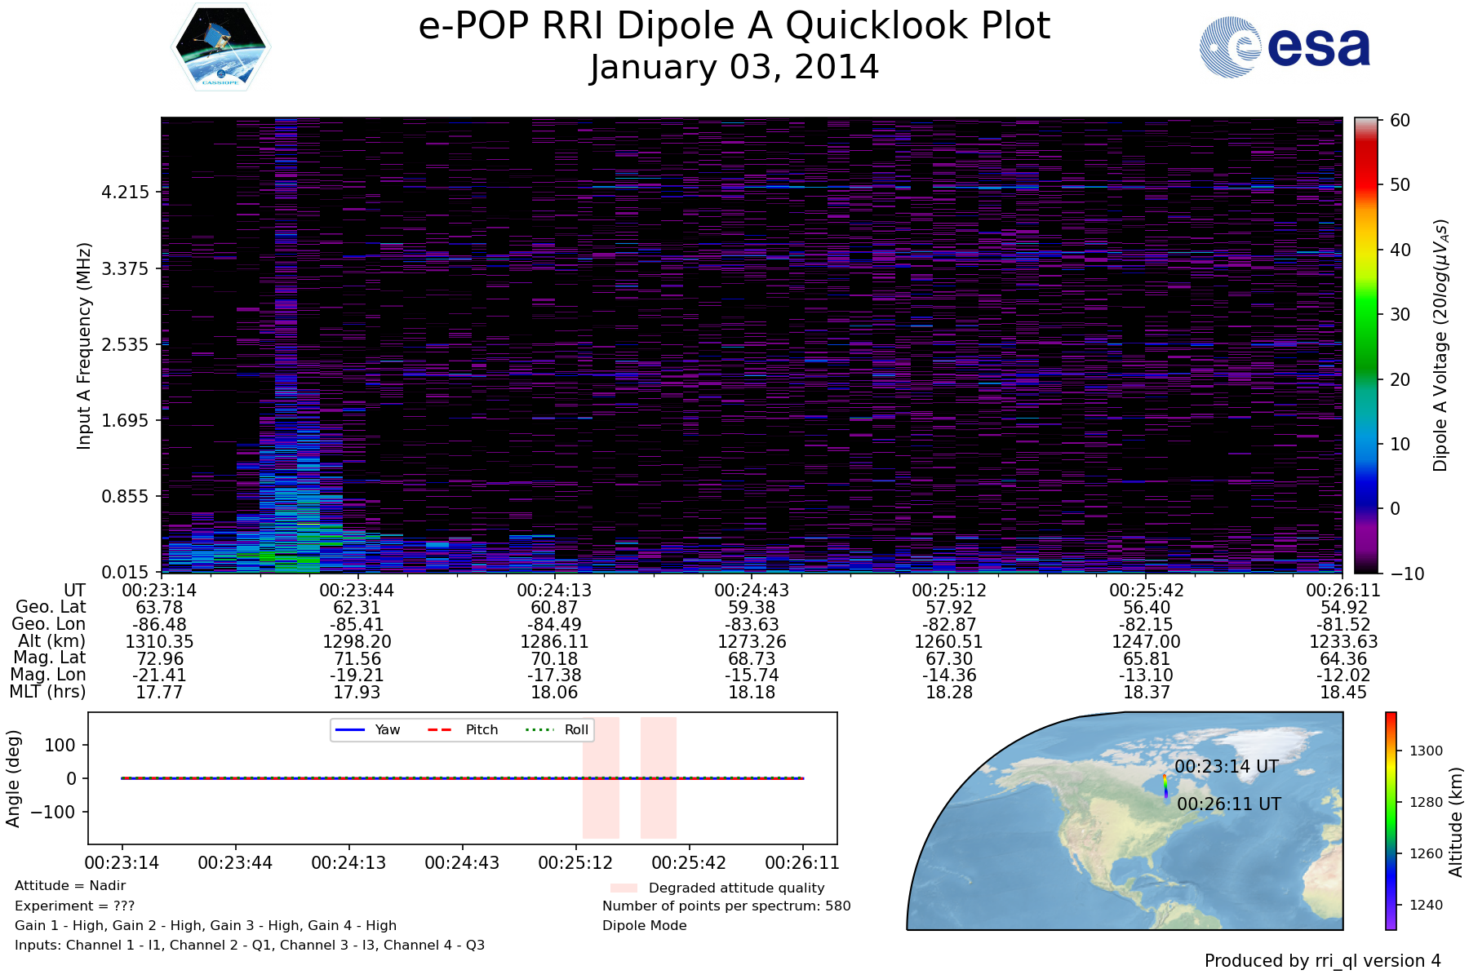1469x979 pixels.
Task: Click the first pink shaded region in attitude plot
Action: point(601,777)
